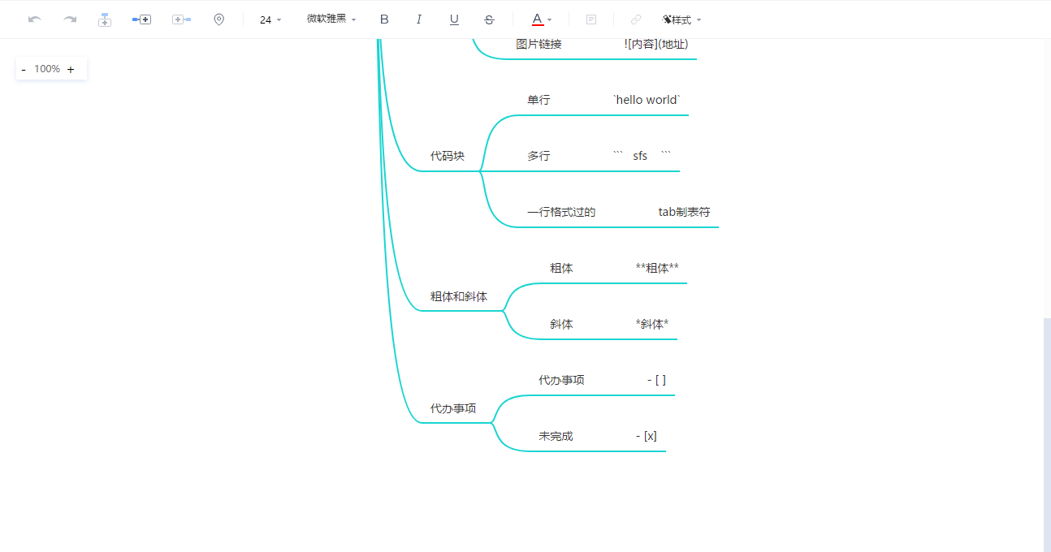1051x552 pixels.
Task: Insert sibling topic before icon
Action: (x=181, y=19)
